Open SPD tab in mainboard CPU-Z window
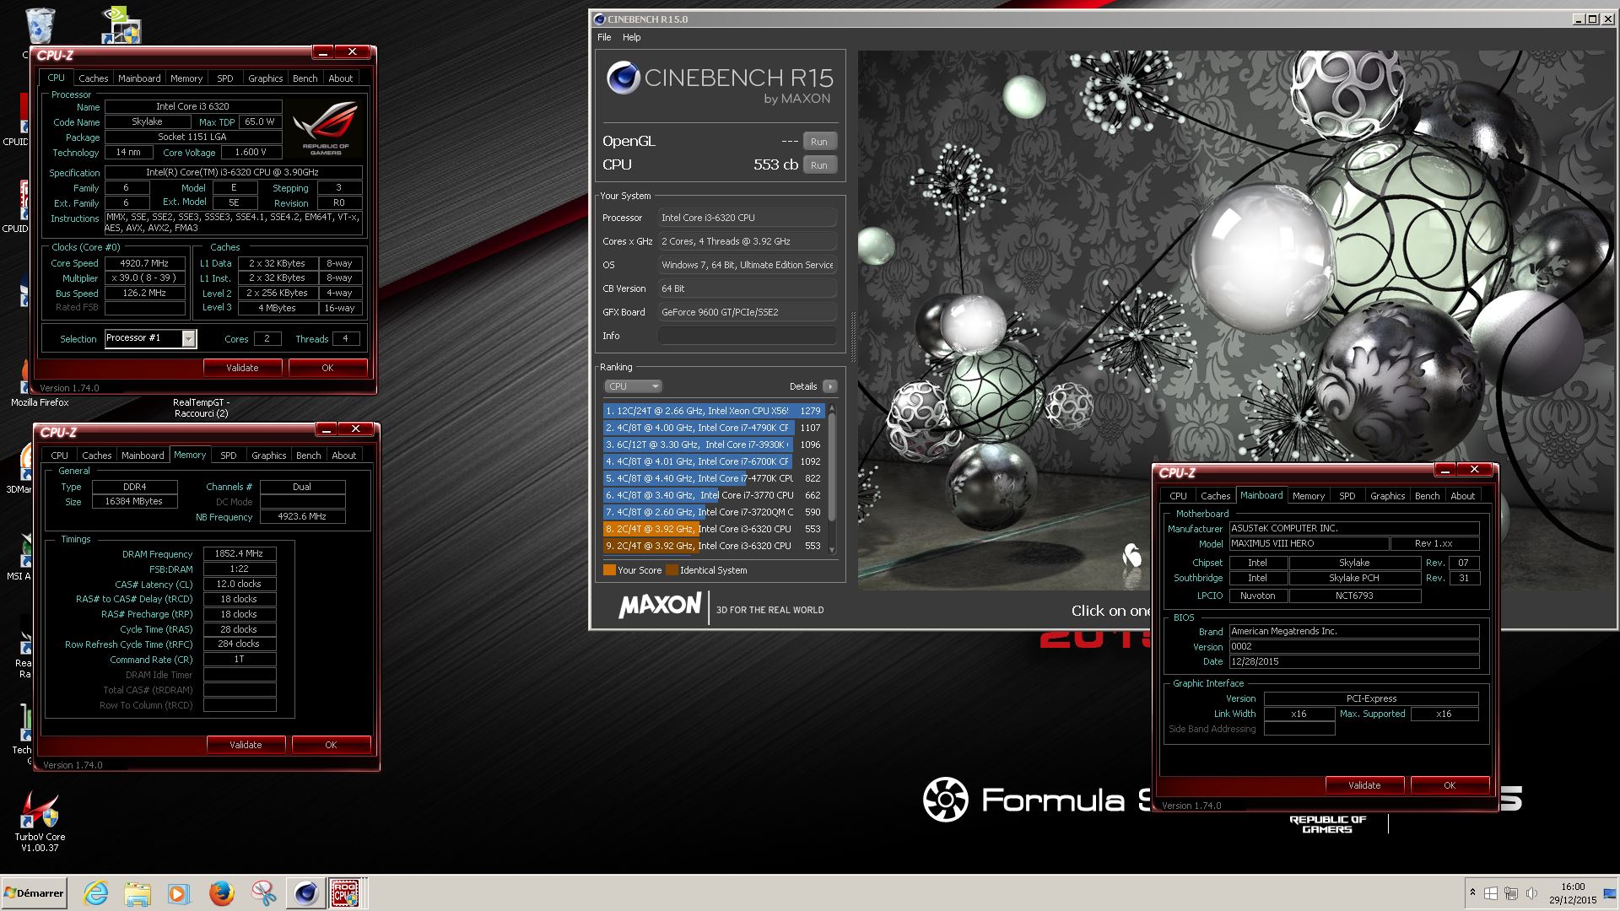Image resolution: width=1620 pixels, height=911 pixels. point(1347,496)
